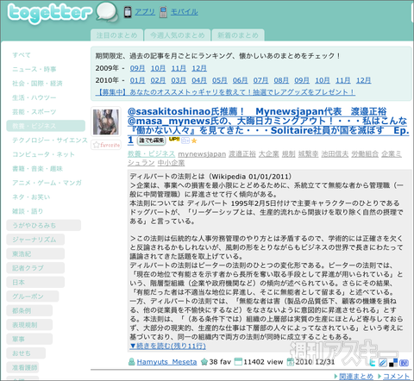Open Hamyuts_Meseta author profile link
414x381 pixels.
pyautogui.click(x=166, y=362)
